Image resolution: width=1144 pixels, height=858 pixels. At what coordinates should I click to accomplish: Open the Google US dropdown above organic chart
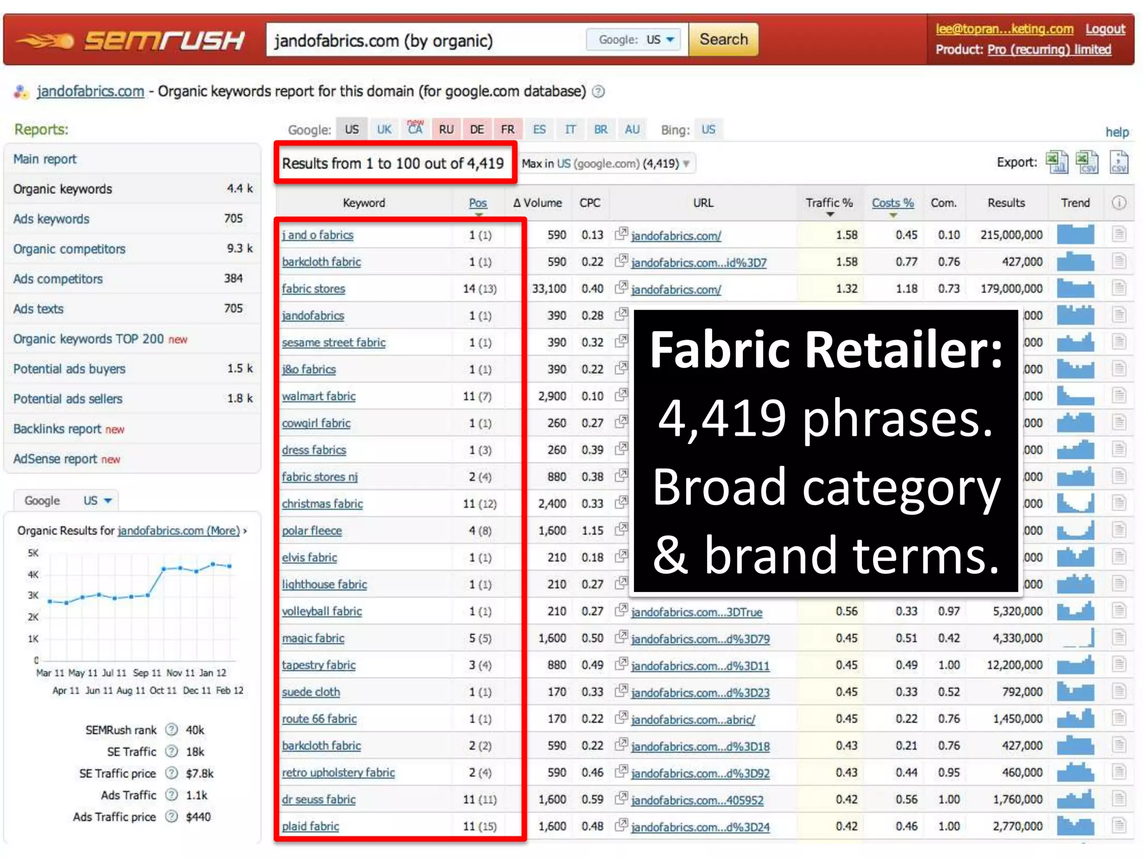[x=67, y=500]
